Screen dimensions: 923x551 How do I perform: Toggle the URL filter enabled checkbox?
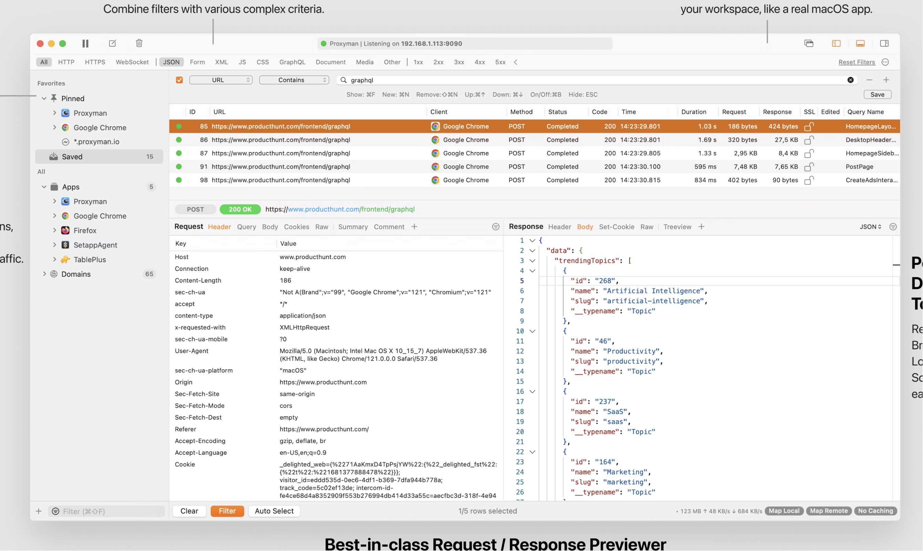click(179, 80)
